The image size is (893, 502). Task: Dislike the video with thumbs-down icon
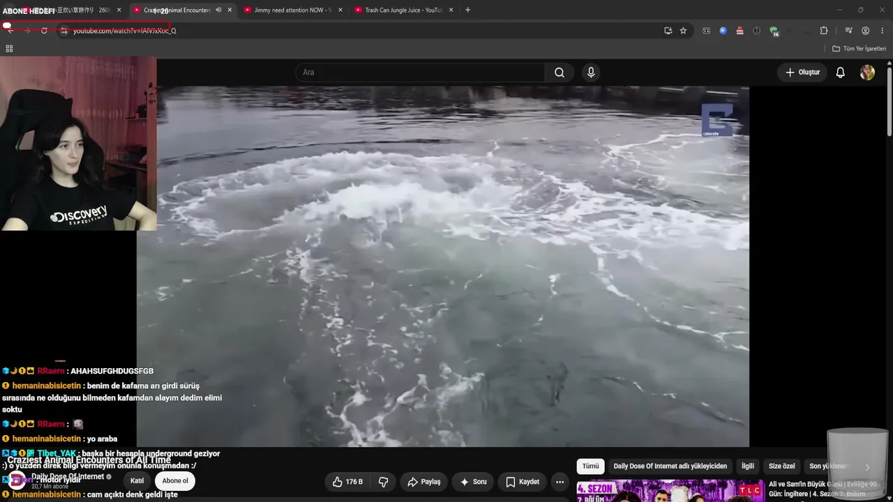pyautogui.click(x=383, y=482)
